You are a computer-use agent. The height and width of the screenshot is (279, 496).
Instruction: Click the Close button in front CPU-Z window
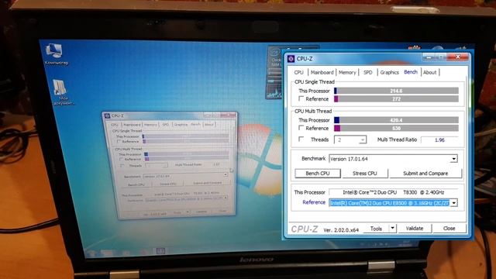click(449, 229)
